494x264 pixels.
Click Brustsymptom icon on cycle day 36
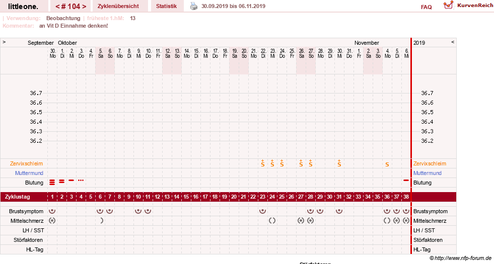point(387,211)
